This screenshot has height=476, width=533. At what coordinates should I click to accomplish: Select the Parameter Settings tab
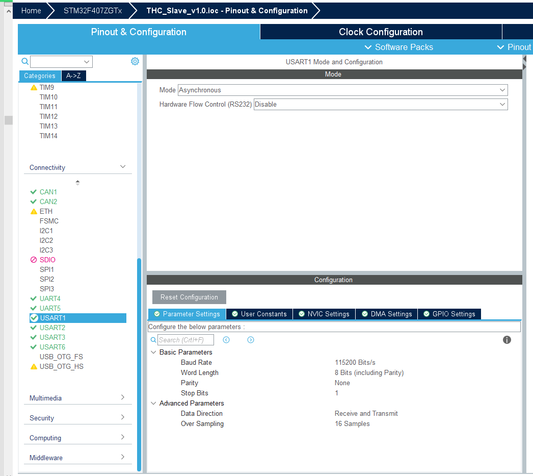[187, 314]
